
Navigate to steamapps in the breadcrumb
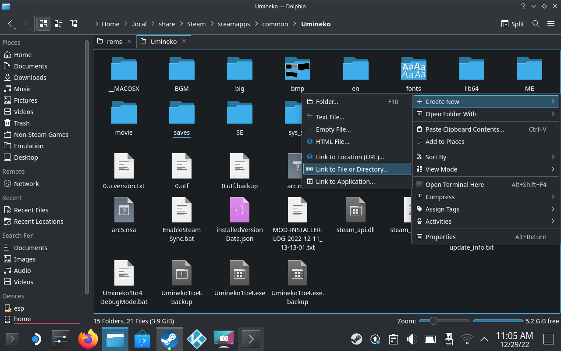coord(234,24)
